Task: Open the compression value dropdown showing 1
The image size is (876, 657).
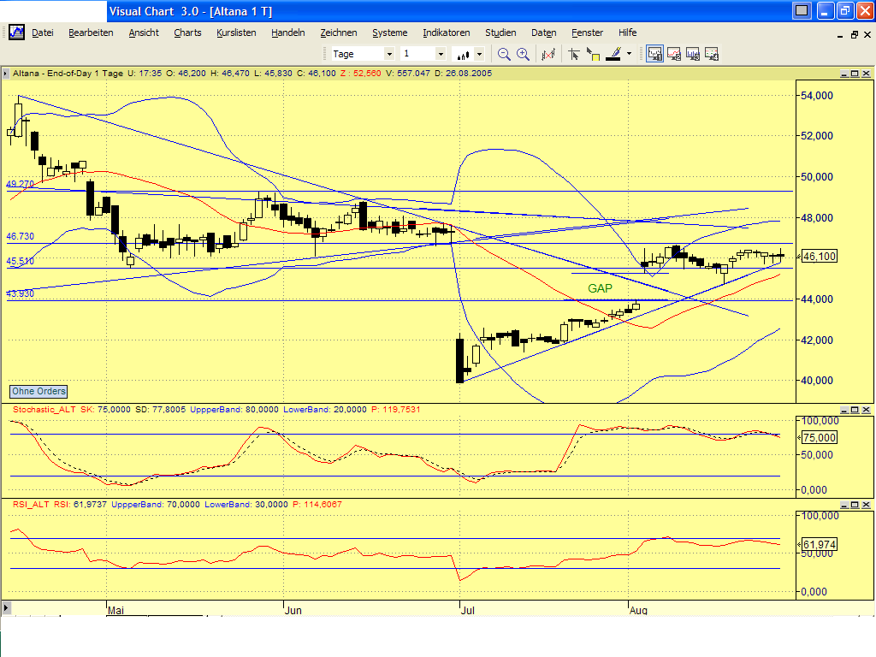Action: 441,53
